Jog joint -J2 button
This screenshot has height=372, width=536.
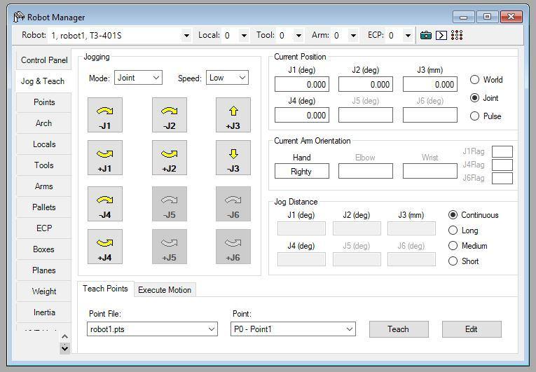[170, 115]
